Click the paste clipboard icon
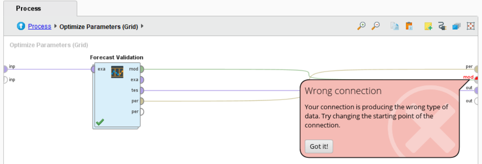The width and height of the screenshot is (482, 164). coord(409,26)
